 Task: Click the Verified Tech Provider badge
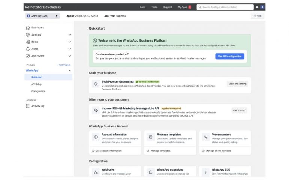[x=148, y=82]
